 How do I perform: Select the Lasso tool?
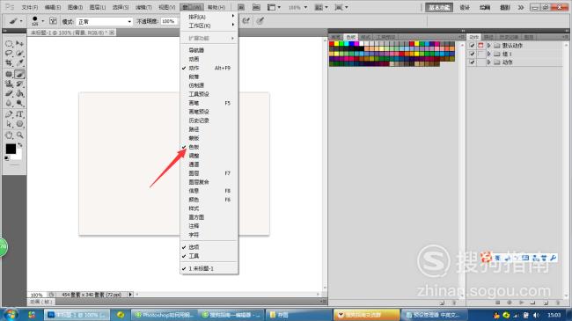click(9, 54)
